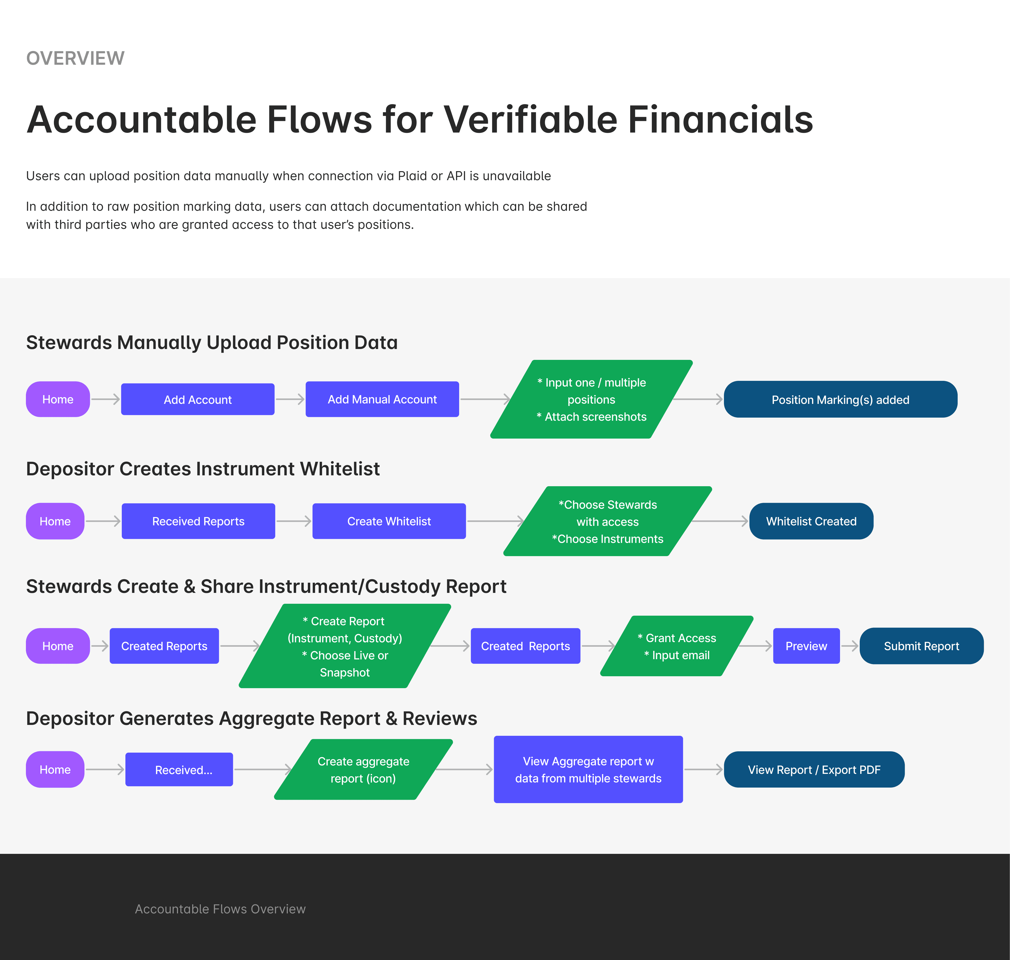Screen dimensions: 1010x960
Task: Click the Add Account box
Action: [x=198, y=399]
